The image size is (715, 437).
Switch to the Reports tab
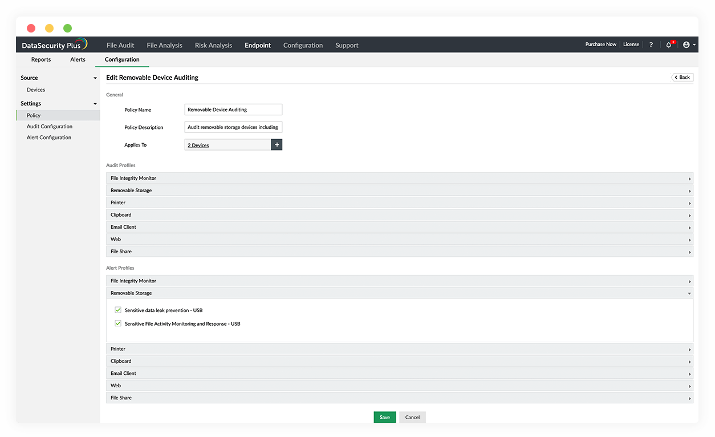click(x=41, y=59)
